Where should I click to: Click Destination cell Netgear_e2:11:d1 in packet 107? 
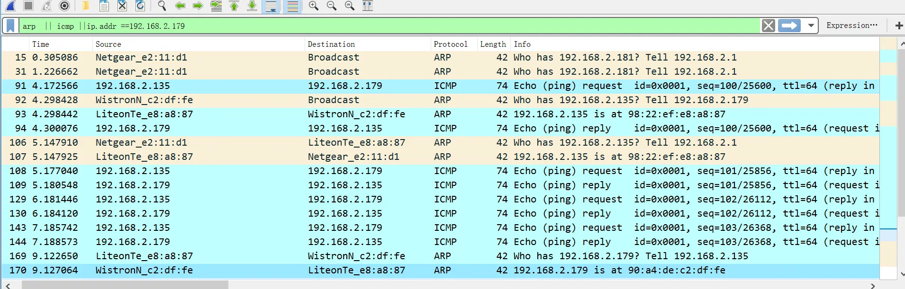point(353,157)
